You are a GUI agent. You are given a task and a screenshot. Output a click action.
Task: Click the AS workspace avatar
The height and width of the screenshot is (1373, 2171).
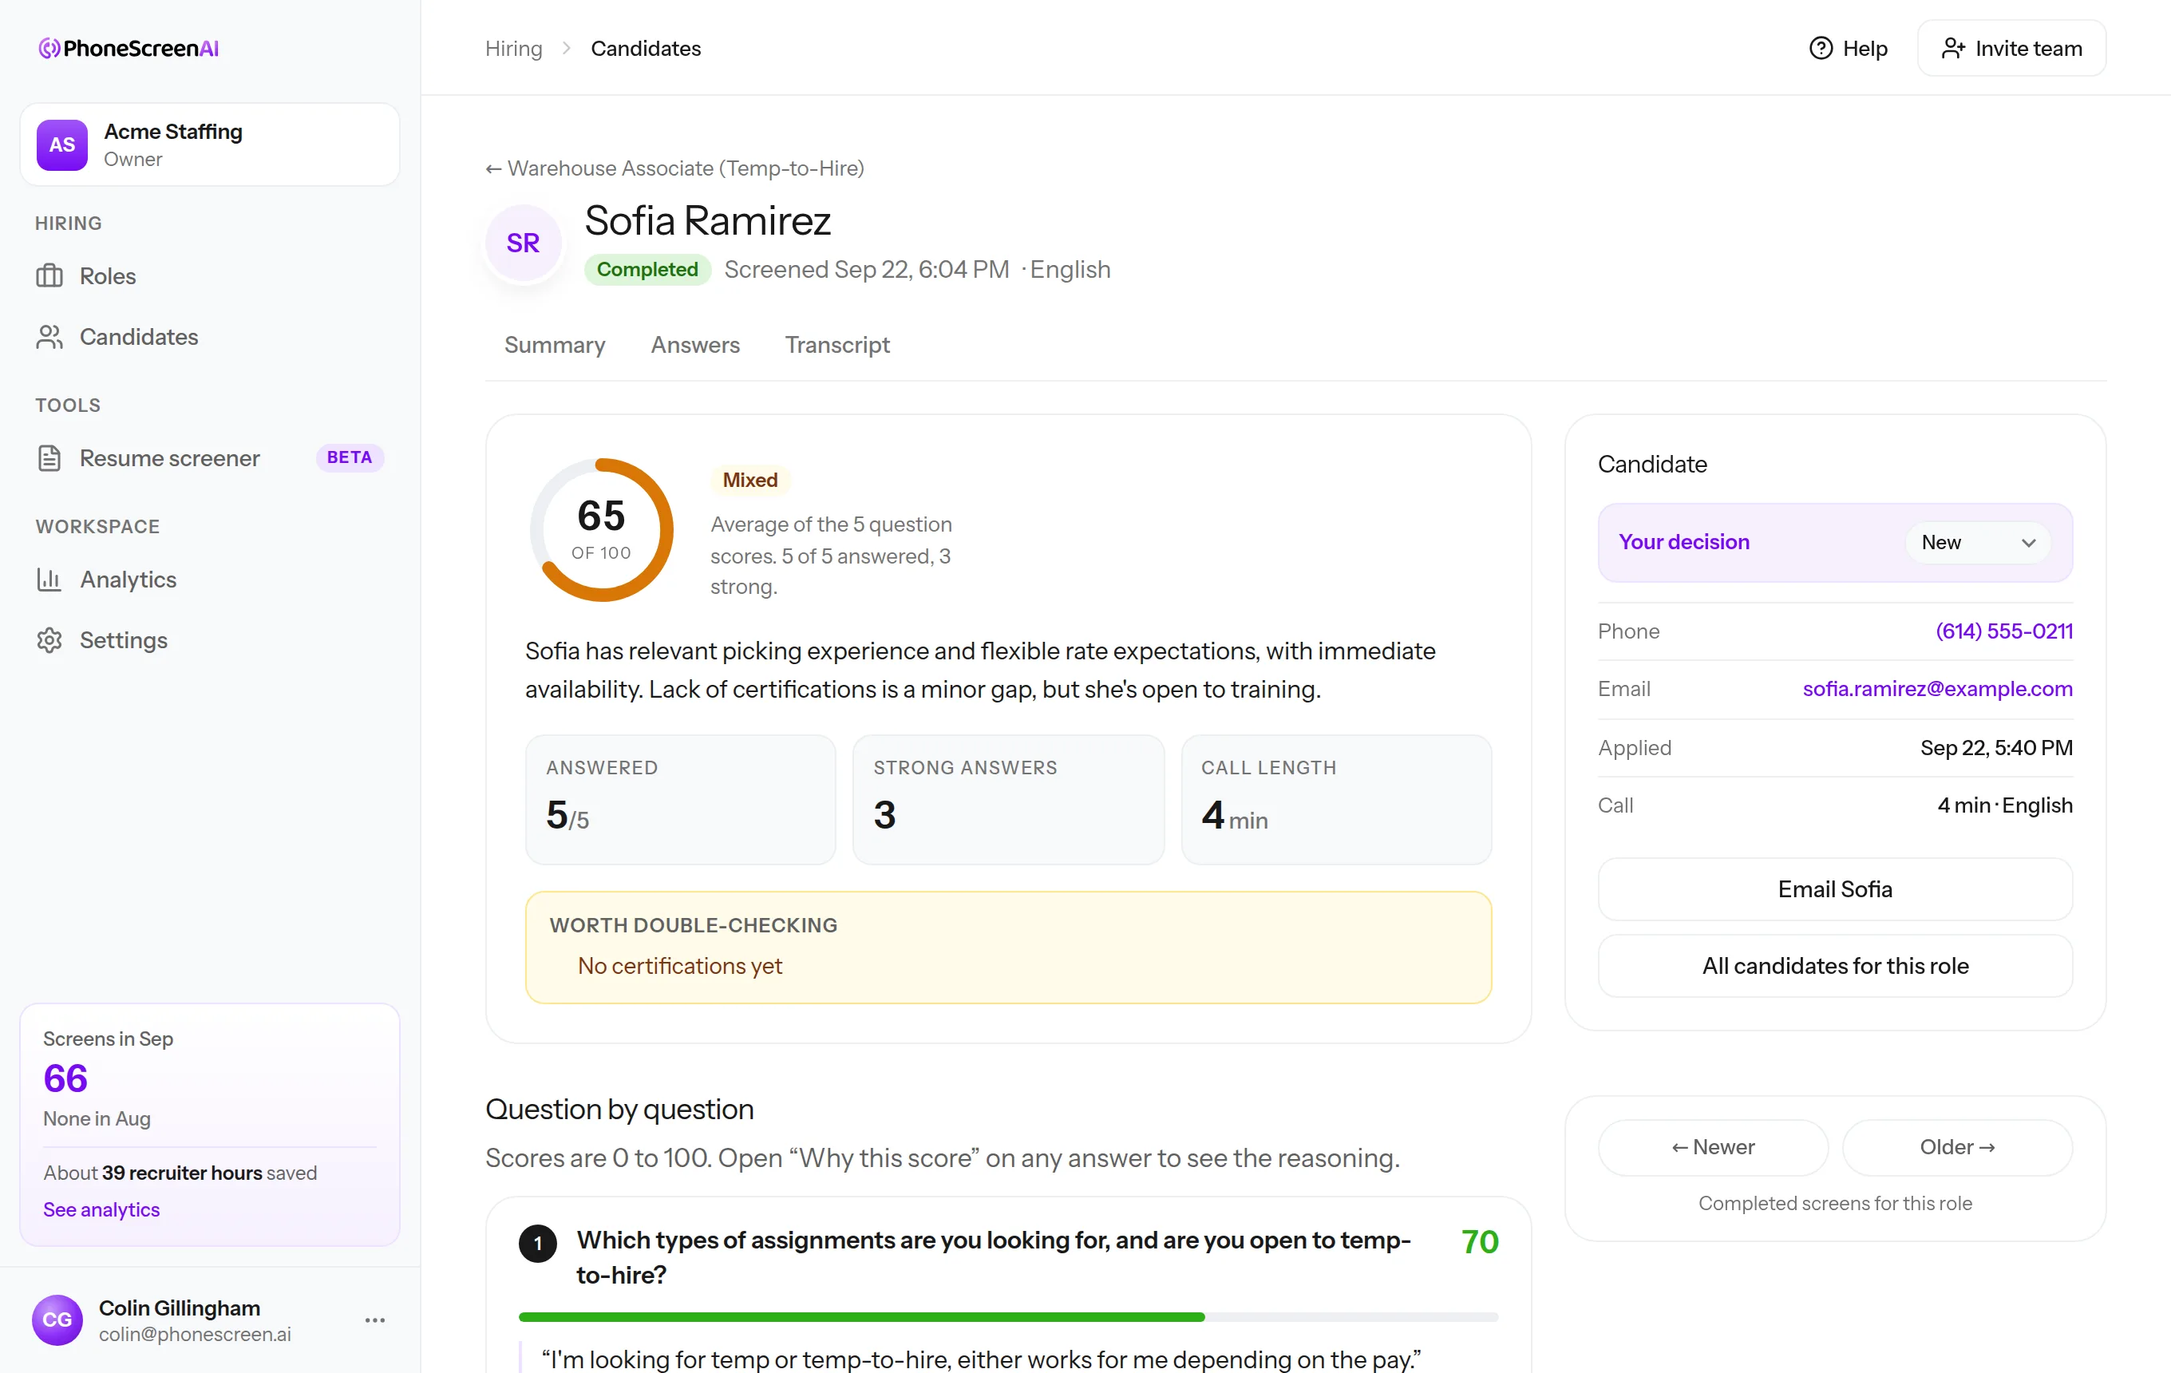point(62,144)
